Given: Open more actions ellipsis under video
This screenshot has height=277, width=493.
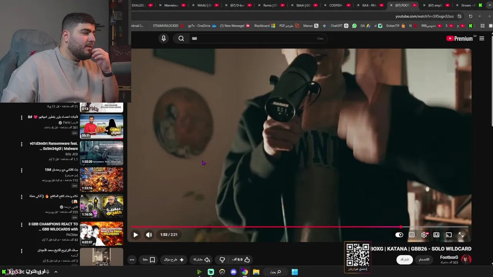Looking at the screenshot, I should (132, 260).
